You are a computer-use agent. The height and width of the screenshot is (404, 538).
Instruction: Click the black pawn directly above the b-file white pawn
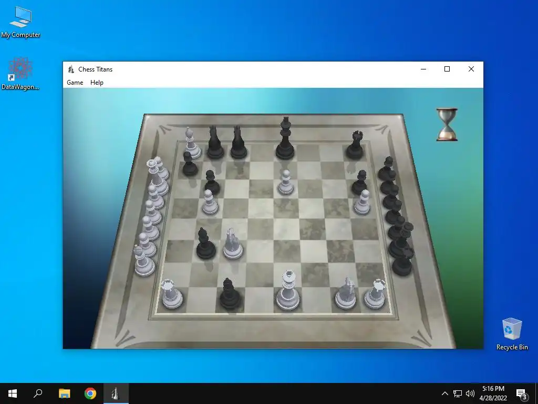click(x=212, y=183)
